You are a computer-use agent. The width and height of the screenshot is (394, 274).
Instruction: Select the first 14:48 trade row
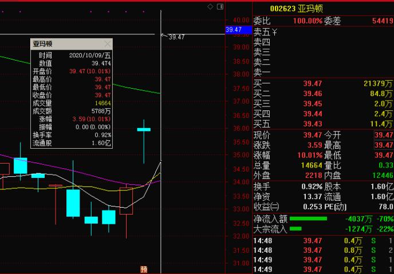coord(323,241)
